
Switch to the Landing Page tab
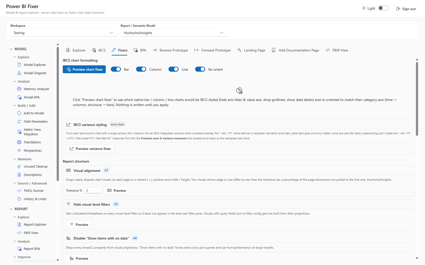251,50
